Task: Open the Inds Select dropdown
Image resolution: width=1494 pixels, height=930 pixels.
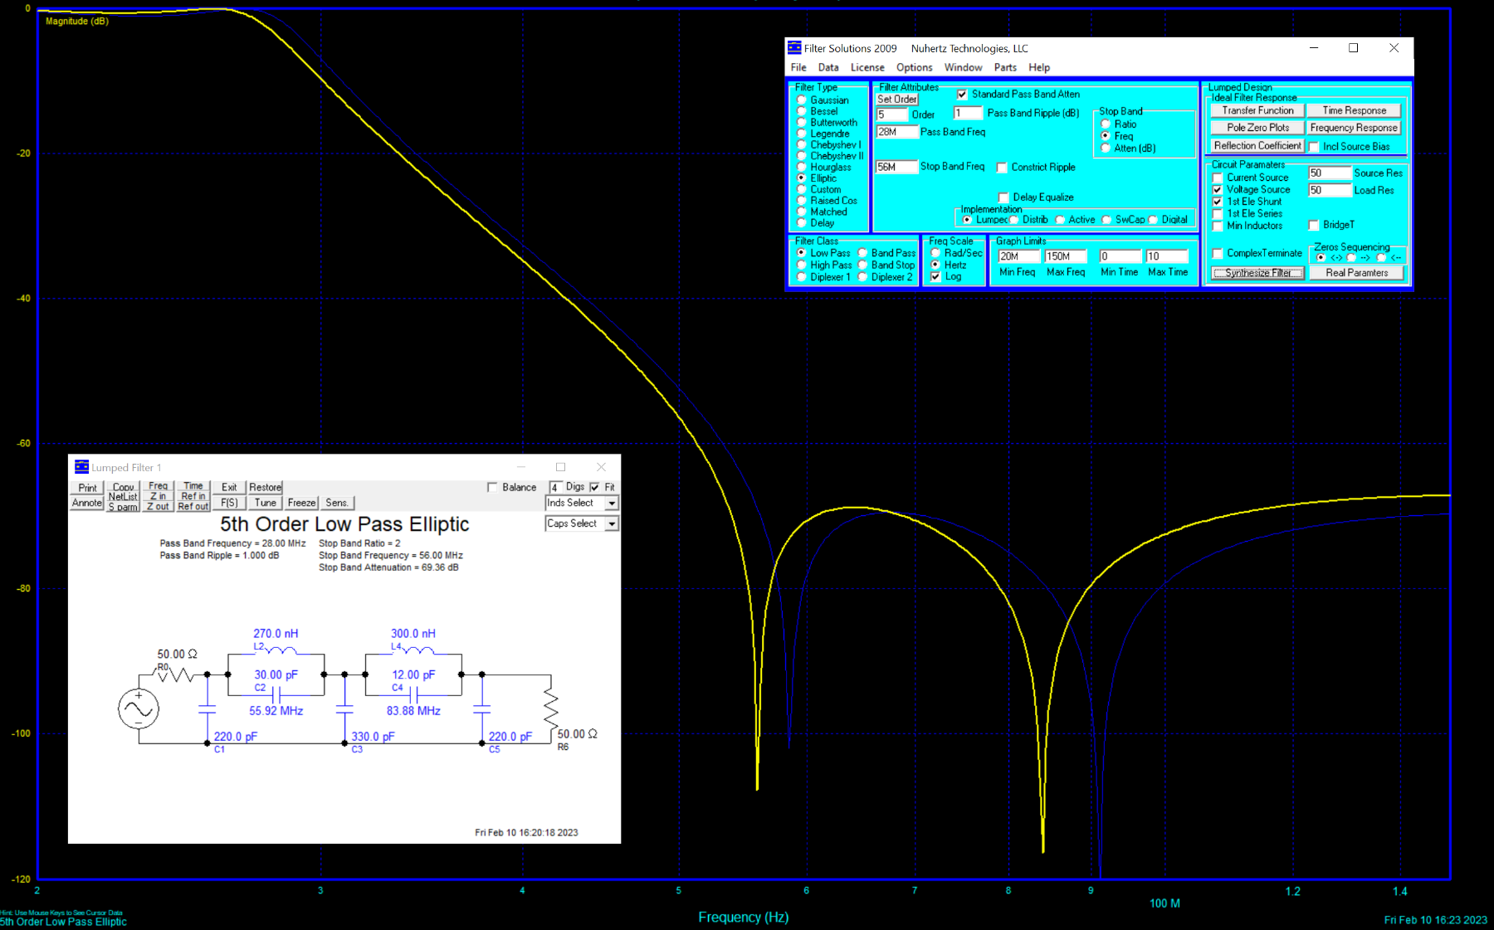Action: coord(612,504)
